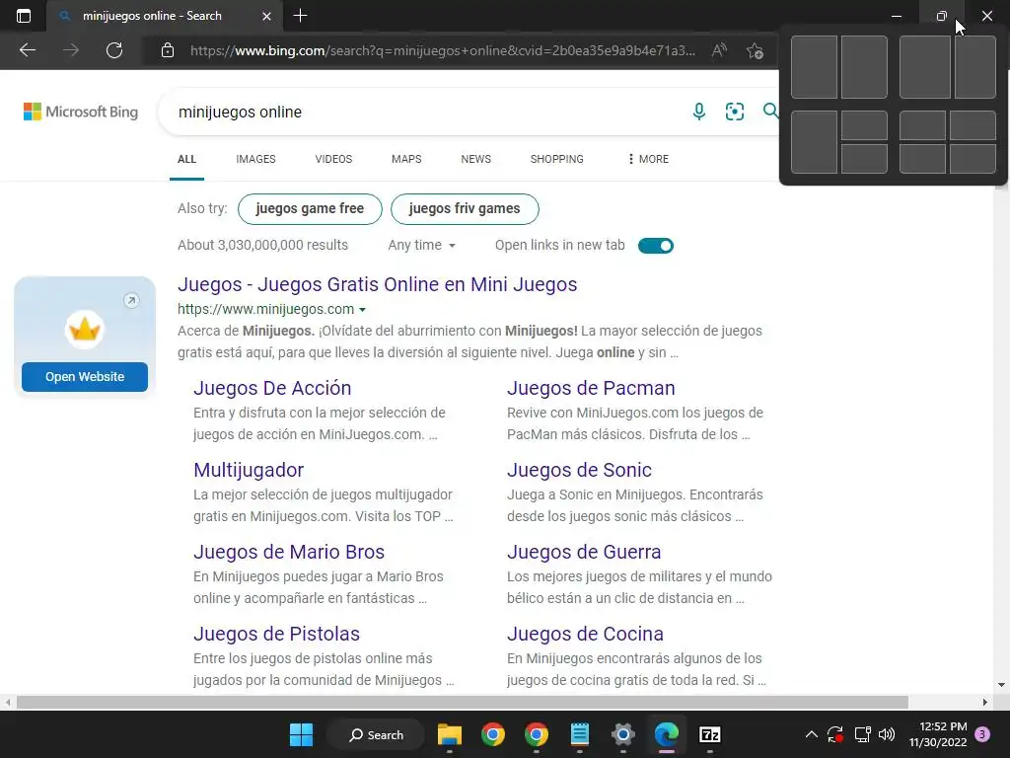Open Juegos De Acción link
Screen dimensions: 1010x758
272,388
